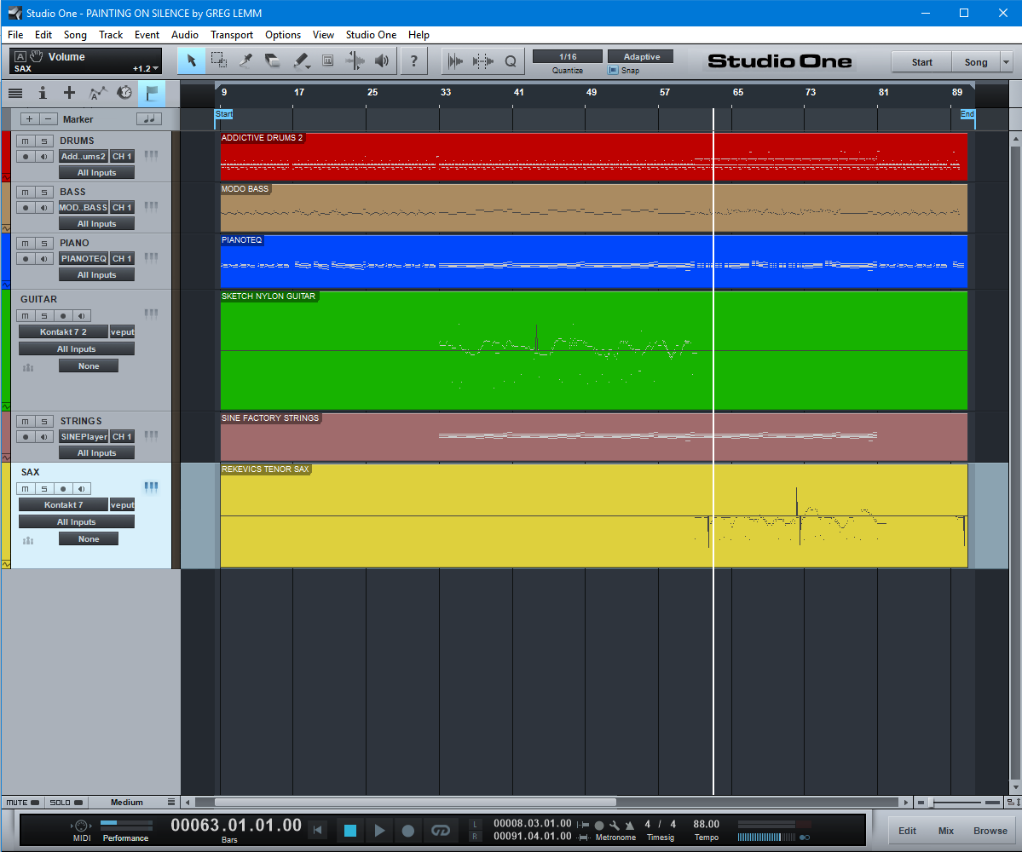Expand the Song page options arrow

pyautogui.click(x=1007, y=62)
